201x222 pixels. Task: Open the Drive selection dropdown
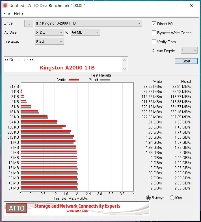pyautogui.click(x=88, y=23)
